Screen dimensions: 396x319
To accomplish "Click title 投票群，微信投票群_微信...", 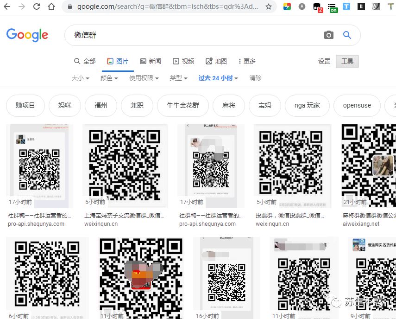I will coord(289,215).
